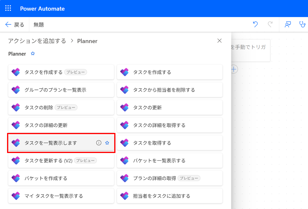Click the Planner breadcrumb text
The image size is (308, 209).
(87, 41)
